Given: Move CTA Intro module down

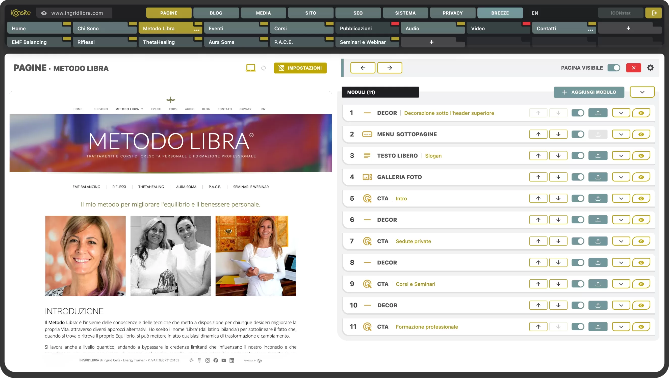Looking at the screenshot, I should tap(558, 198).
